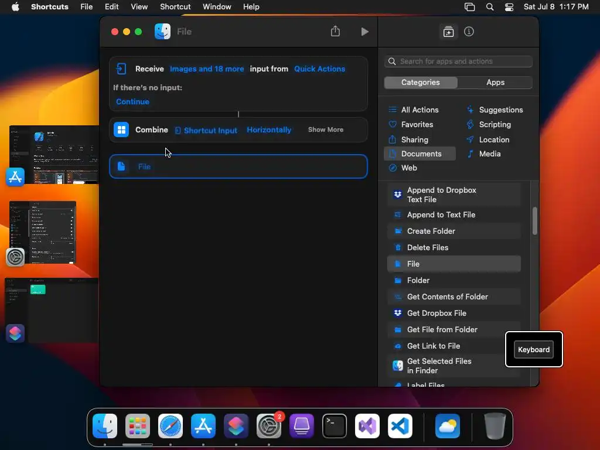
Task: Open the View menu
Action: click(x=139, y=7)
